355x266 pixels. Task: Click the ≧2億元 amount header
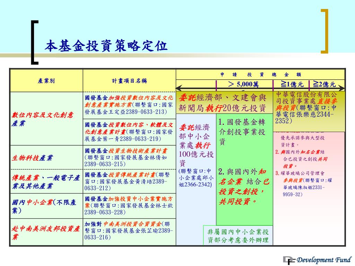pos(324,85)
